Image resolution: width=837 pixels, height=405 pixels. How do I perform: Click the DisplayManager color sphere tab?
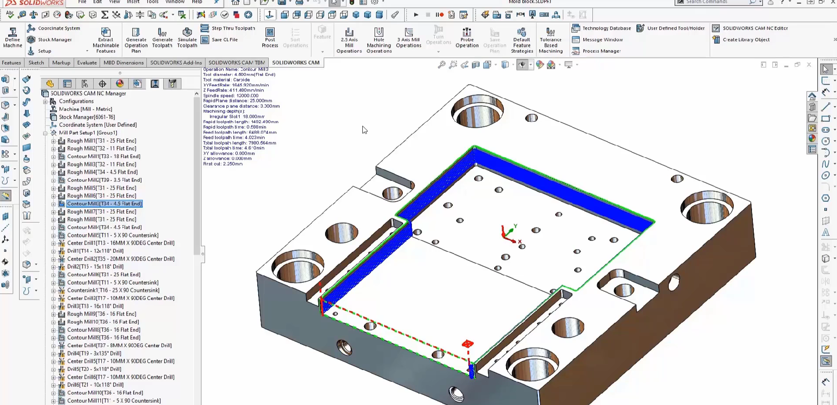pyautogui.click(x=120, y=84)
